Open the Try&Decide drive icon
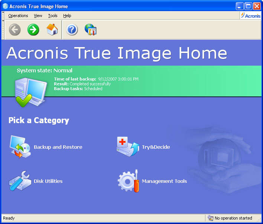The image size is (263, 224). (x=128, y=147)
